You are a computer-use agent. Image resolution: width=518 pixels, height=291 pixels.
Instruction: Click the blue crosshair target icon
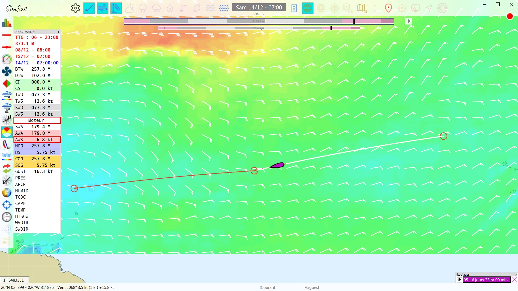(x=6, y=205)
